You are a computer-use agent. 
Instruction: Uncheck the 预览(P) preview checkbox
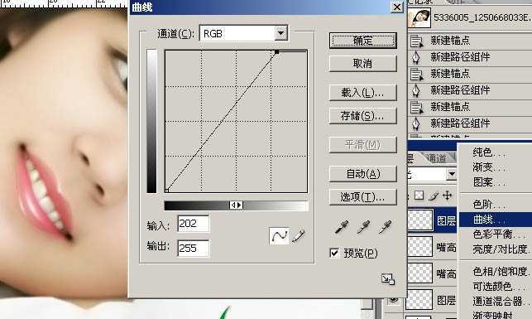pos(334,253)
